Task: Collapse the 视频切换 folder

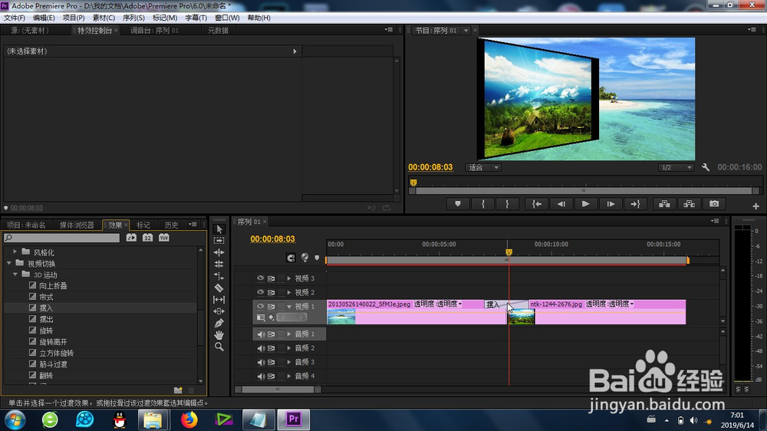Action: coord(8,263)
